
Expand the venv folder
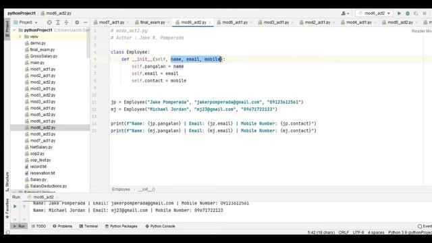click(20, 36)
